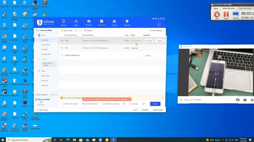Import firmware in the 15.8 row
The image size is (254, 142).
160,41
